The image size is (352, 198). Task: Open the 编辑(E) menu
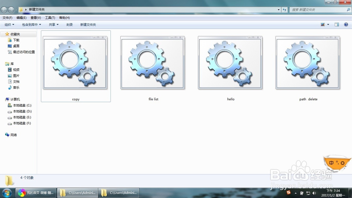click(x=21, y=18)
